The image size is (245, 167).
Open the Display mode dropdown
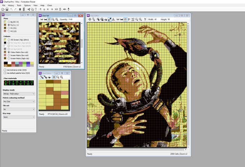point(19,94)
